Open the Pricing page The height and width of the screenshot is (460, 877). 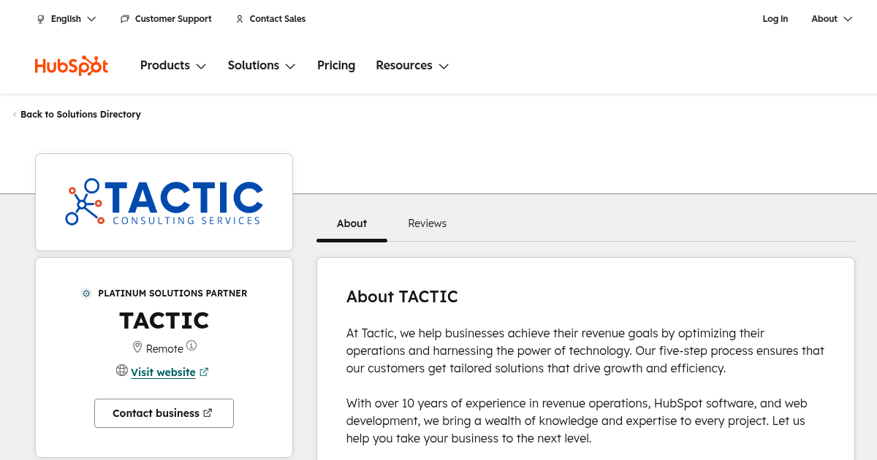pos(336,66)
